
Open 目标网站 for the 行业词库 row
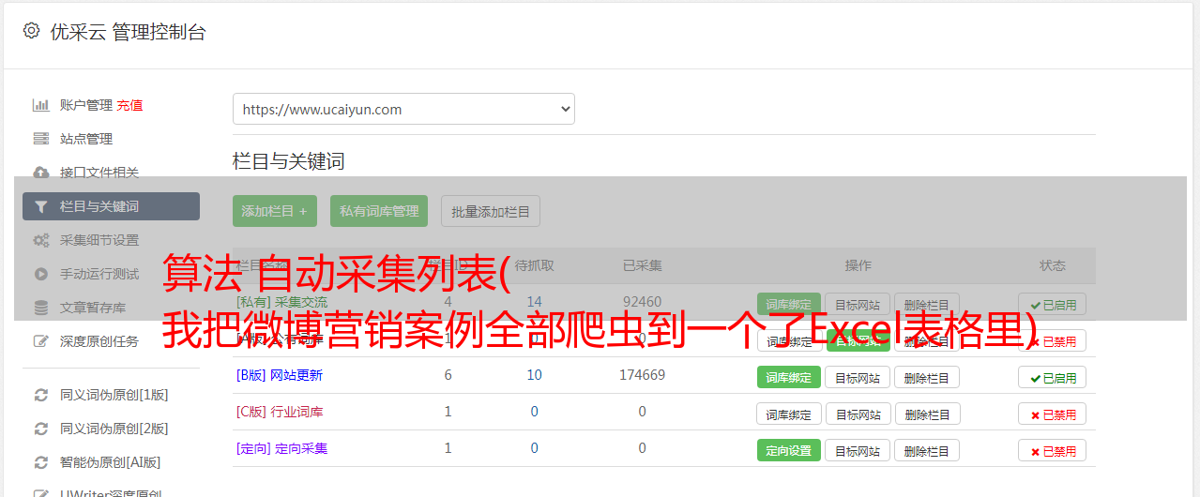pos(858,414)
